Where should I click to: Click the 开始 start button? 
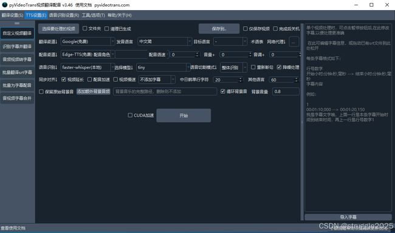(x=184, y=115)
